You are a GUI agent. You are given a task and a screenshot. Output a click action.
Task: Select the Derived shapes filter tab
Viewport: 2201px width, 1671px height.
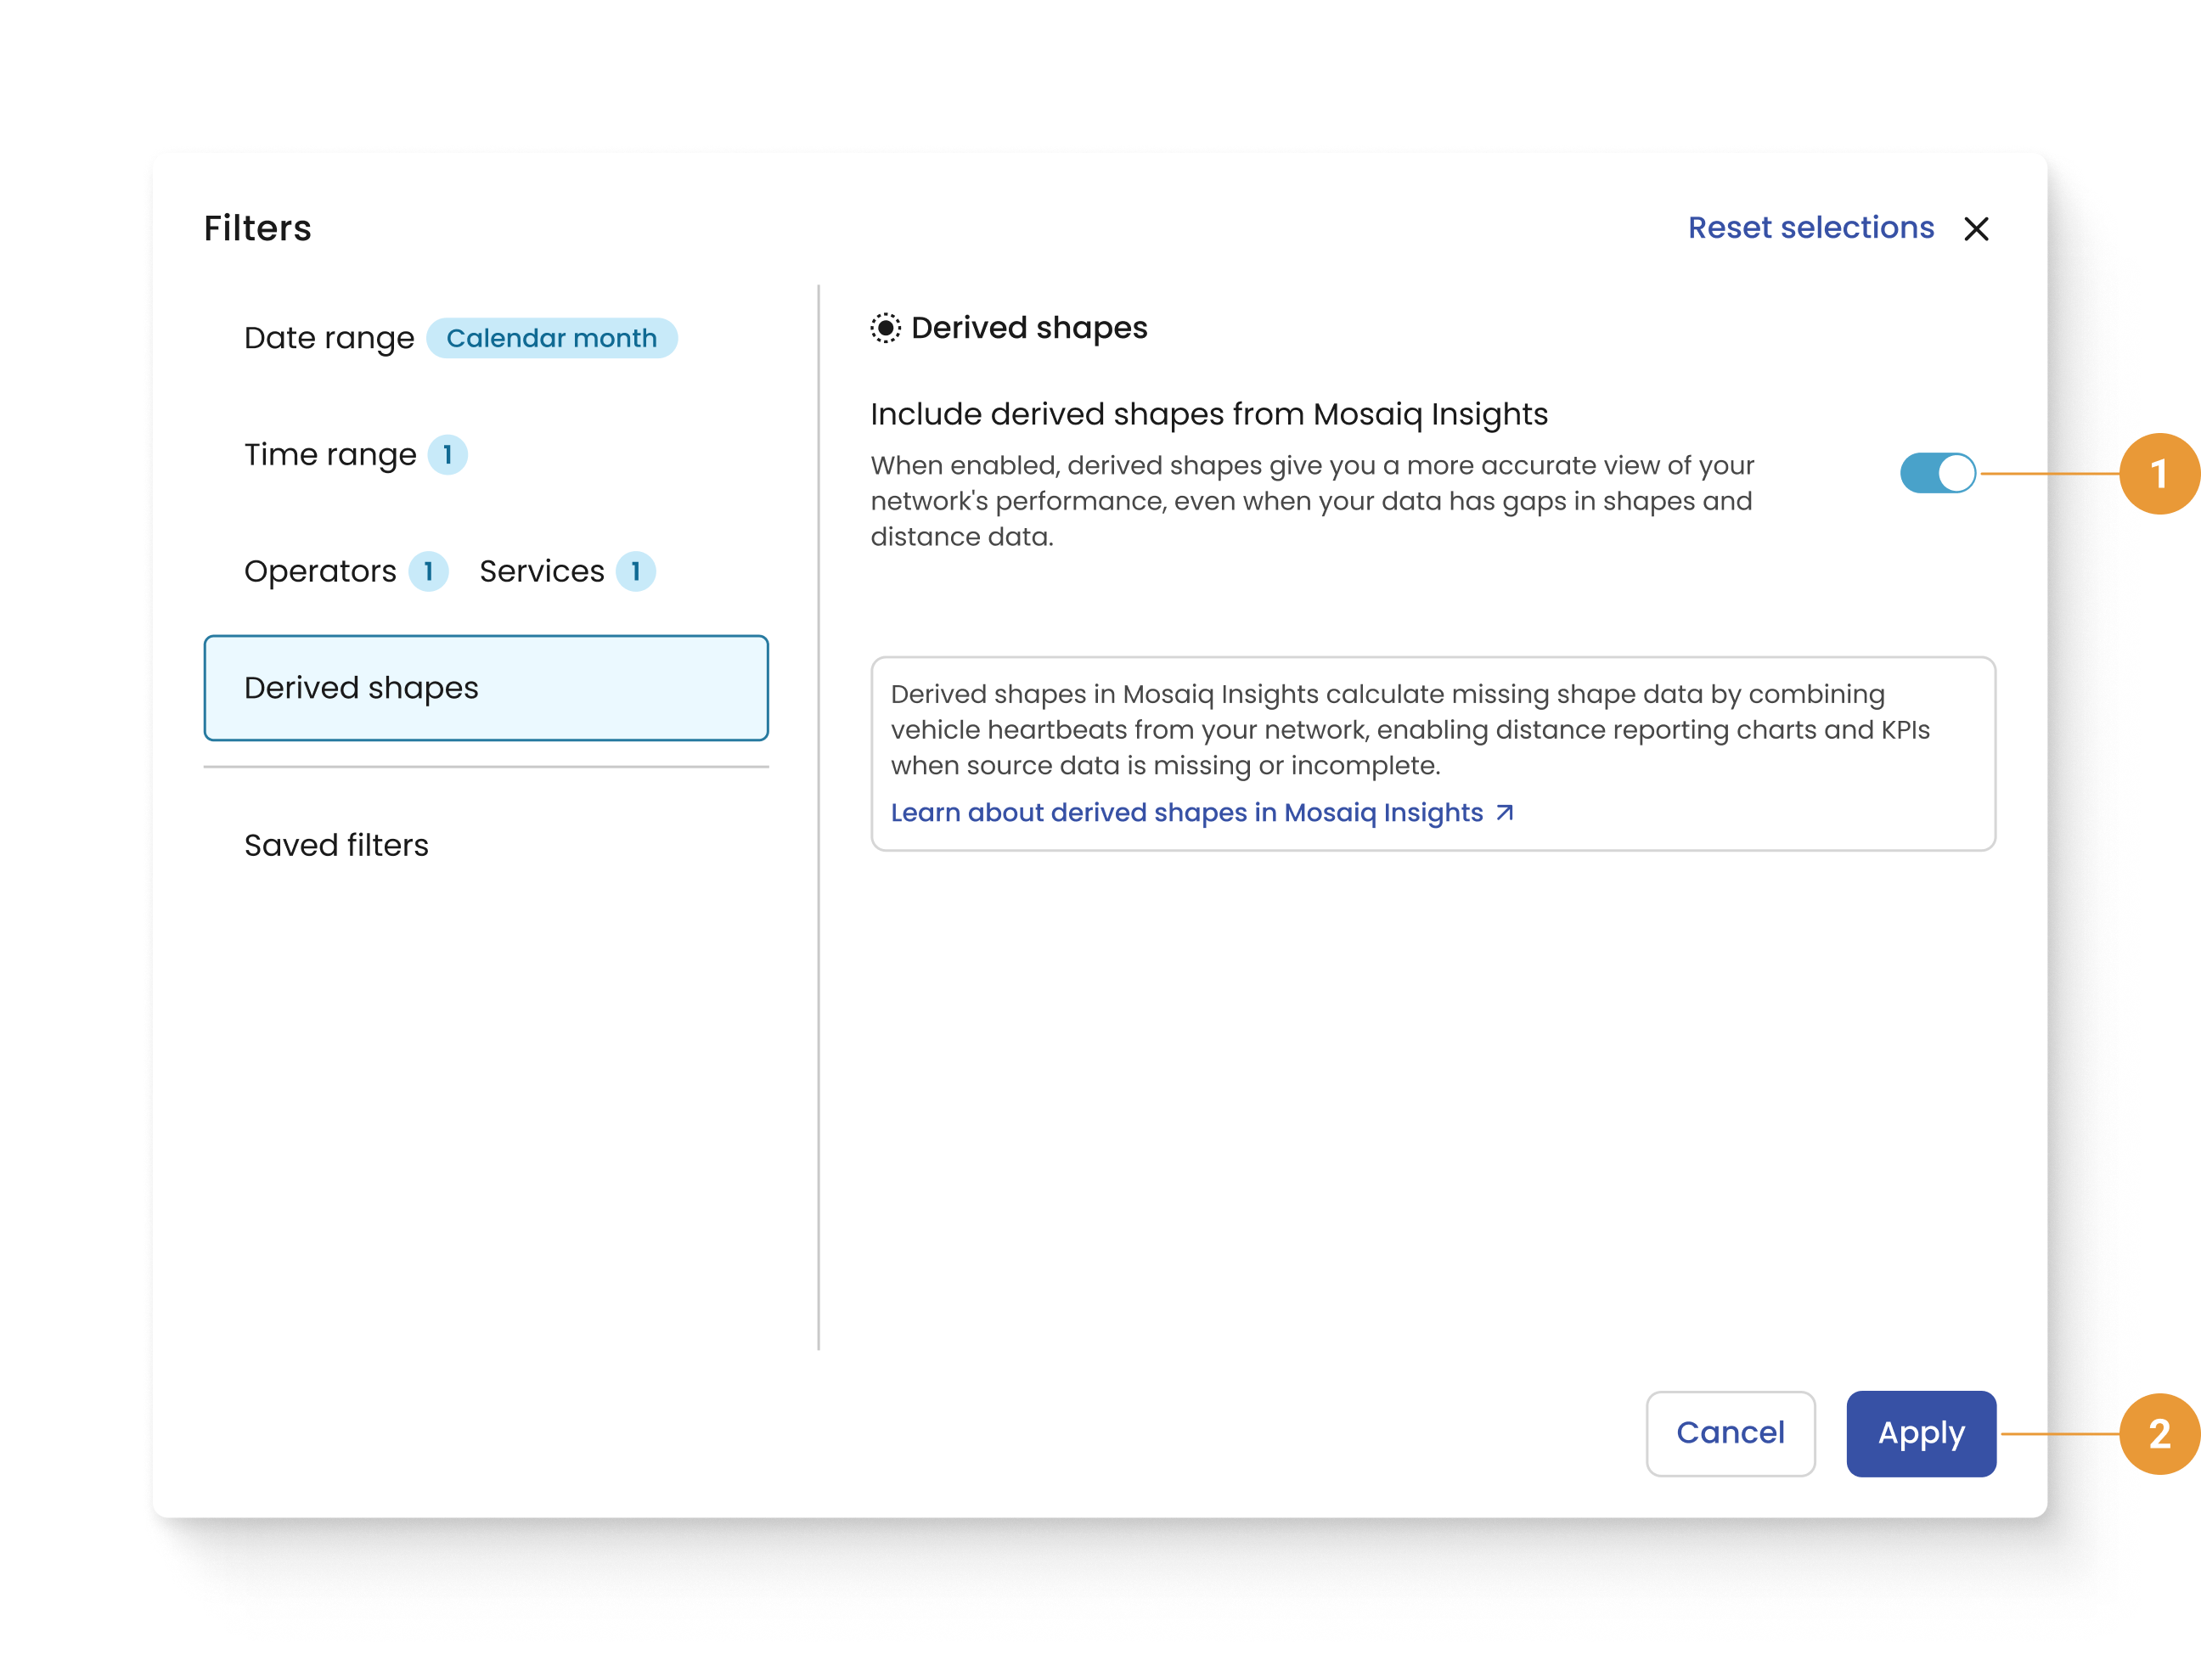[487, 688]
